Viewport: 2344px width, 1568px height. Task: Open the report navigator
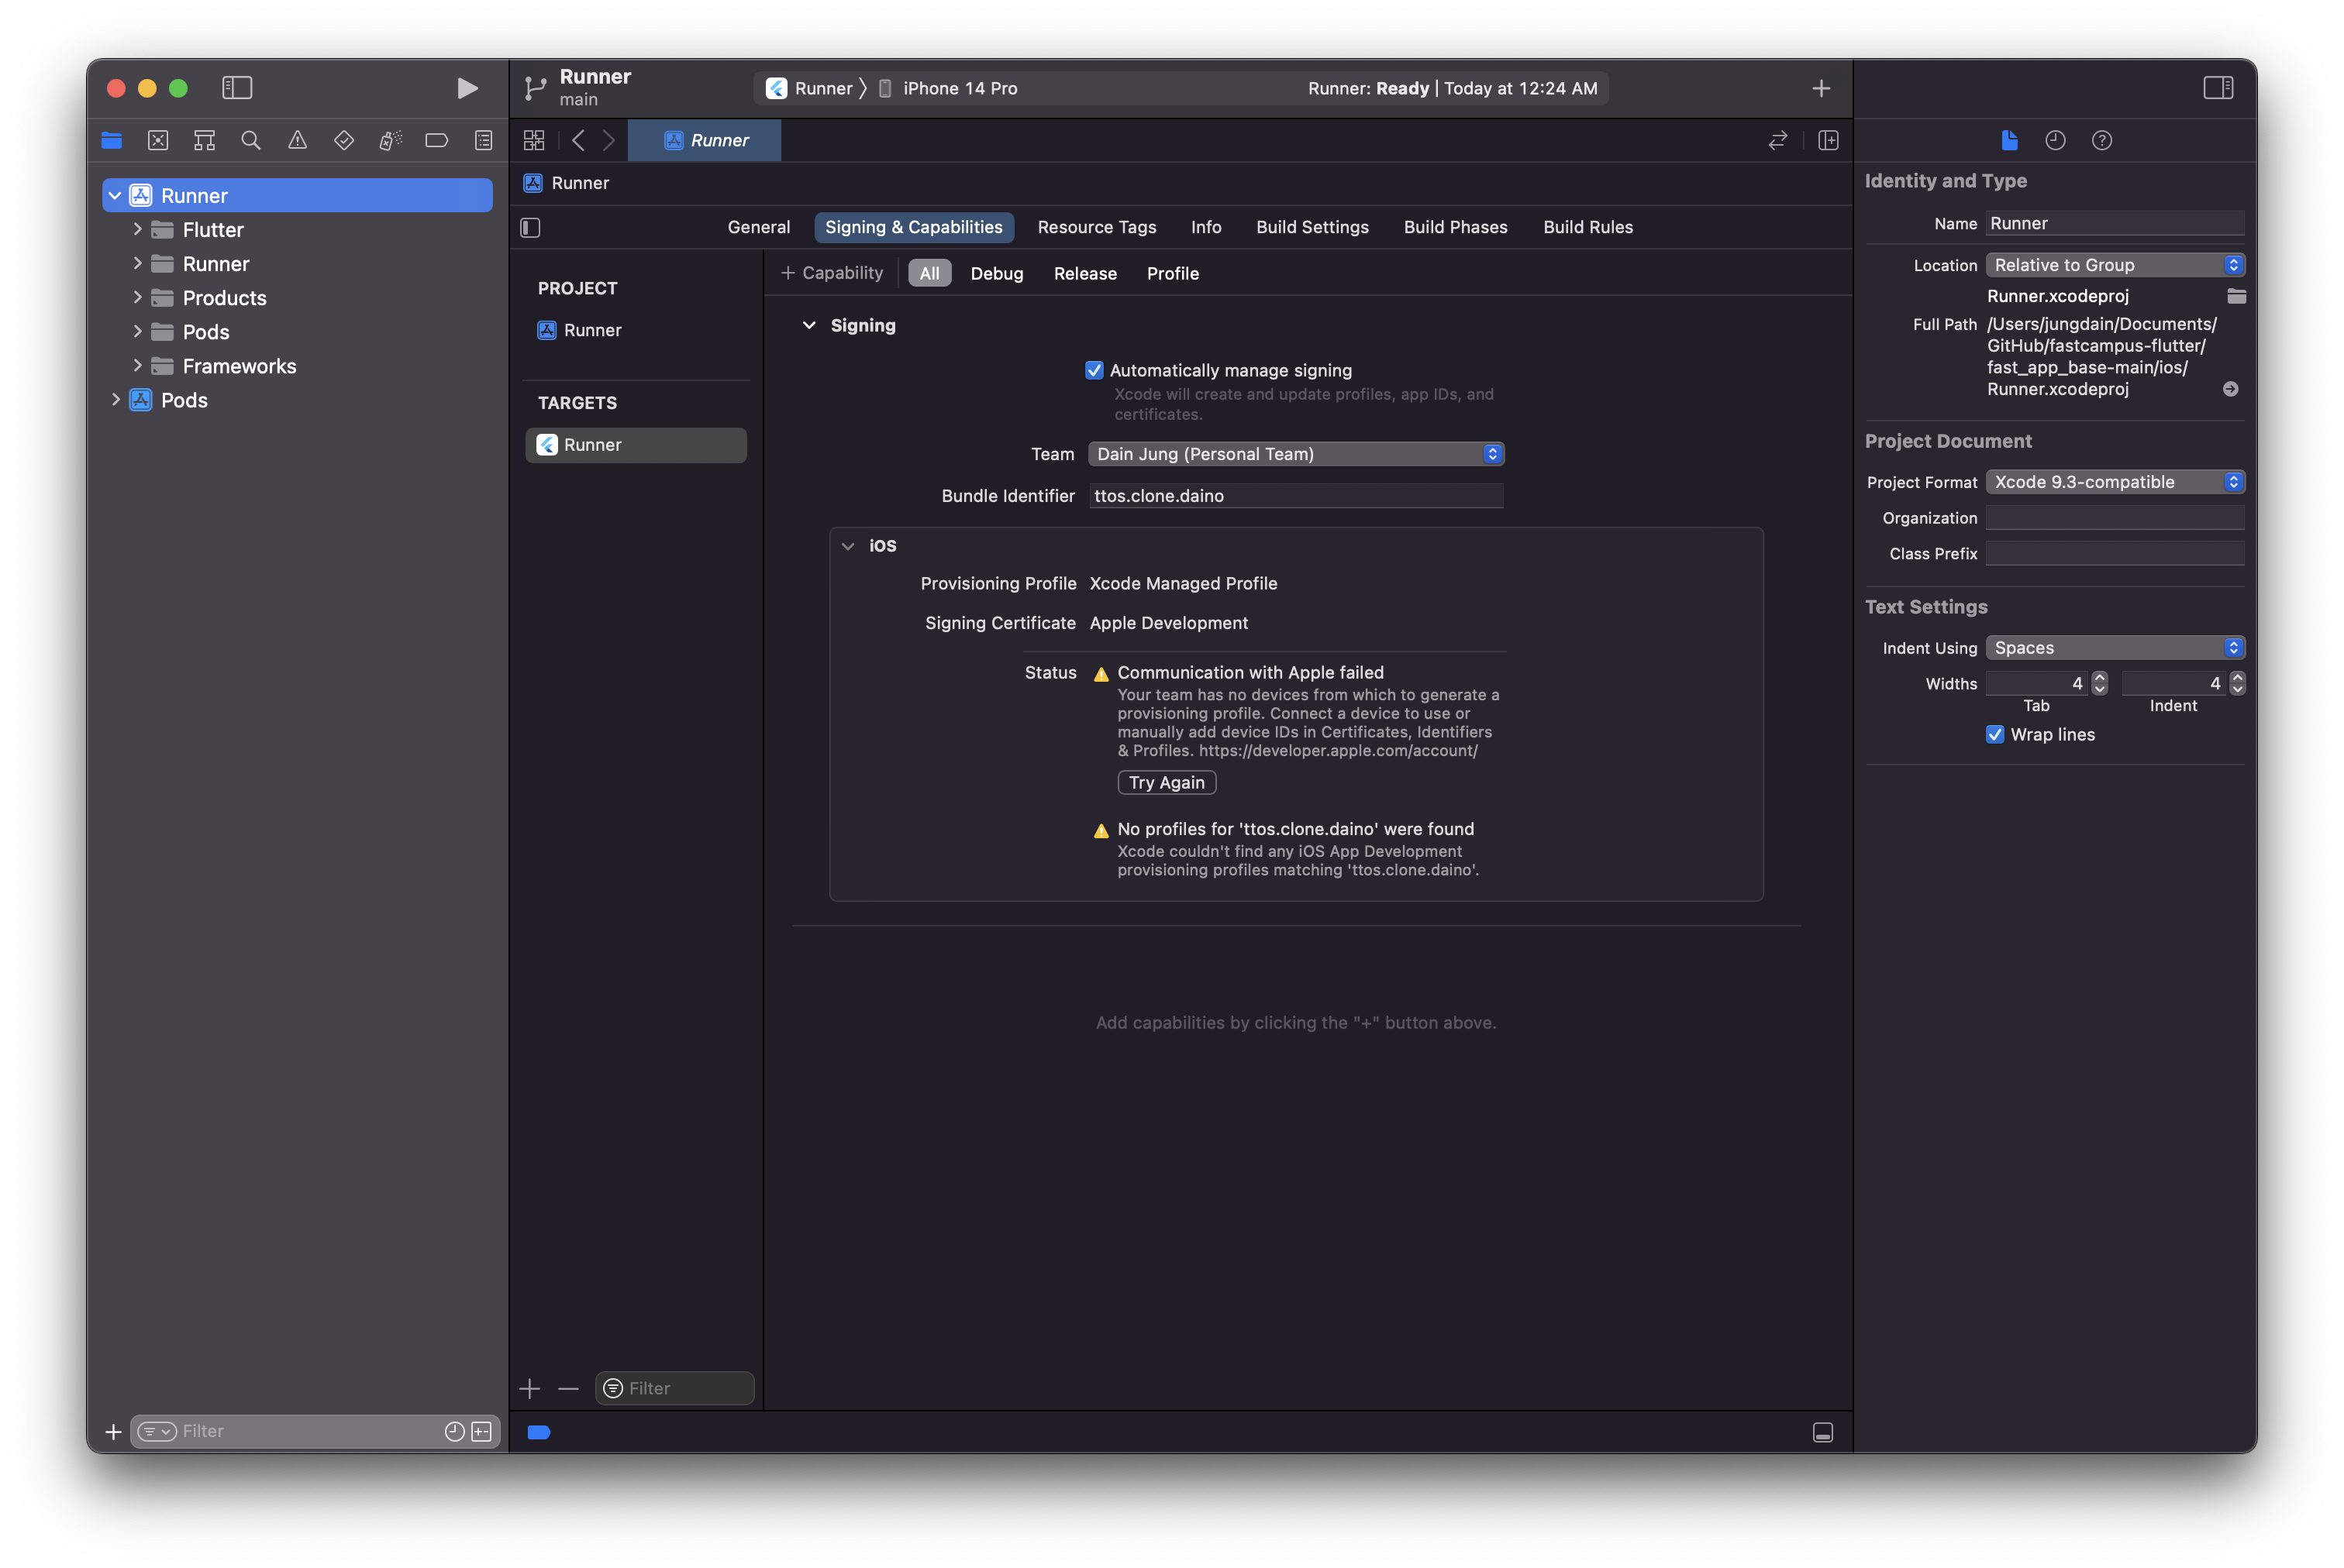[x=483, y=141]
